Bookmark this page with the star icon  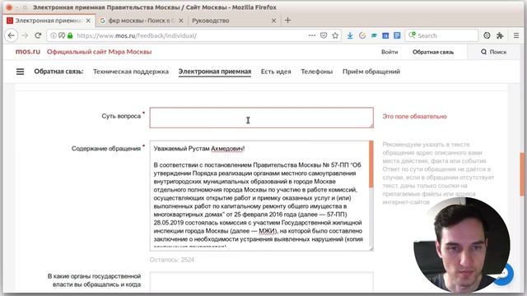coord(335,35)
